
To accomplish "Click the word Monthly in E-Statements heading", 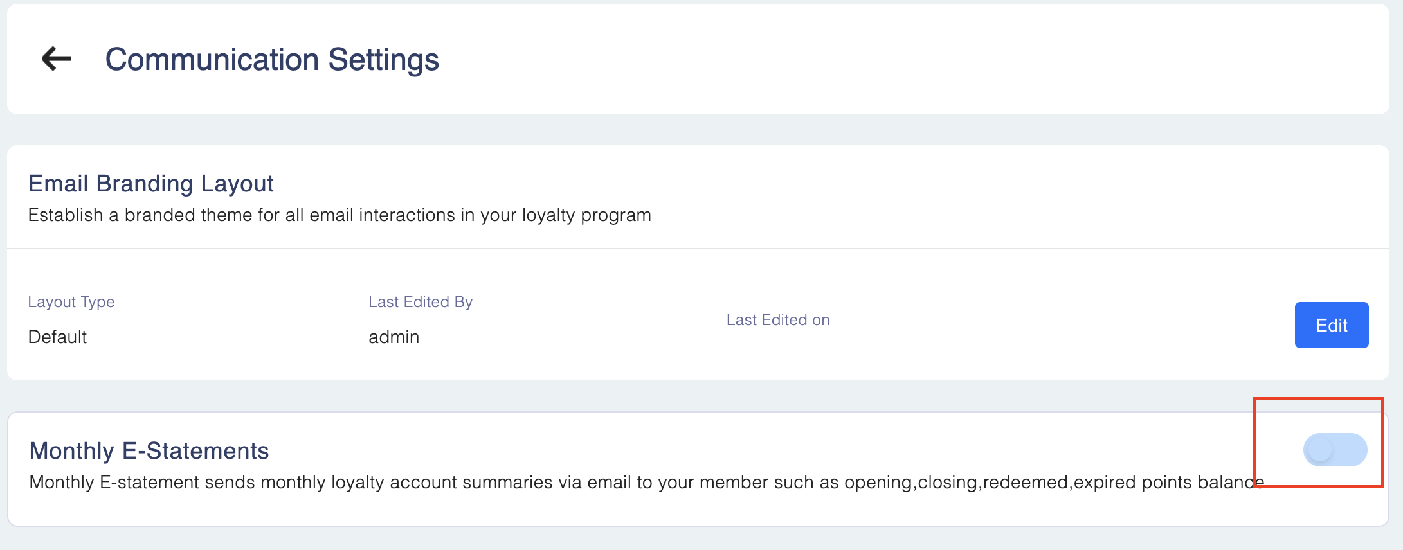I will click(71, 451).
